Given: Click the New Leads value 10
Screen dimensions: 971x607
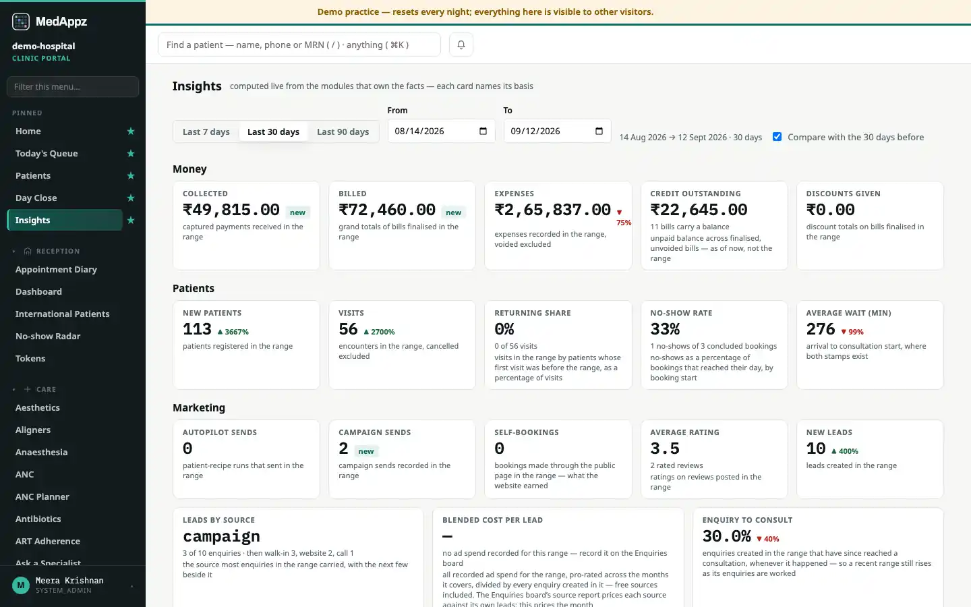Looking at the screenshot, I should pos(816,449).
